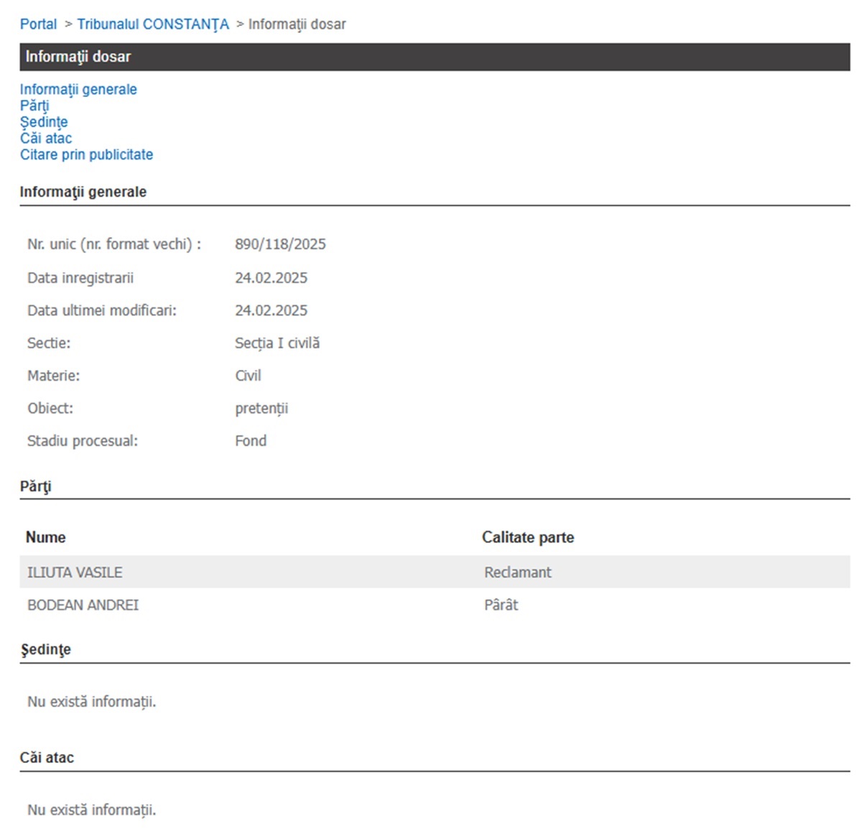Click the Ședințe section heading
The image size is (862, 829).
[45, 649]
